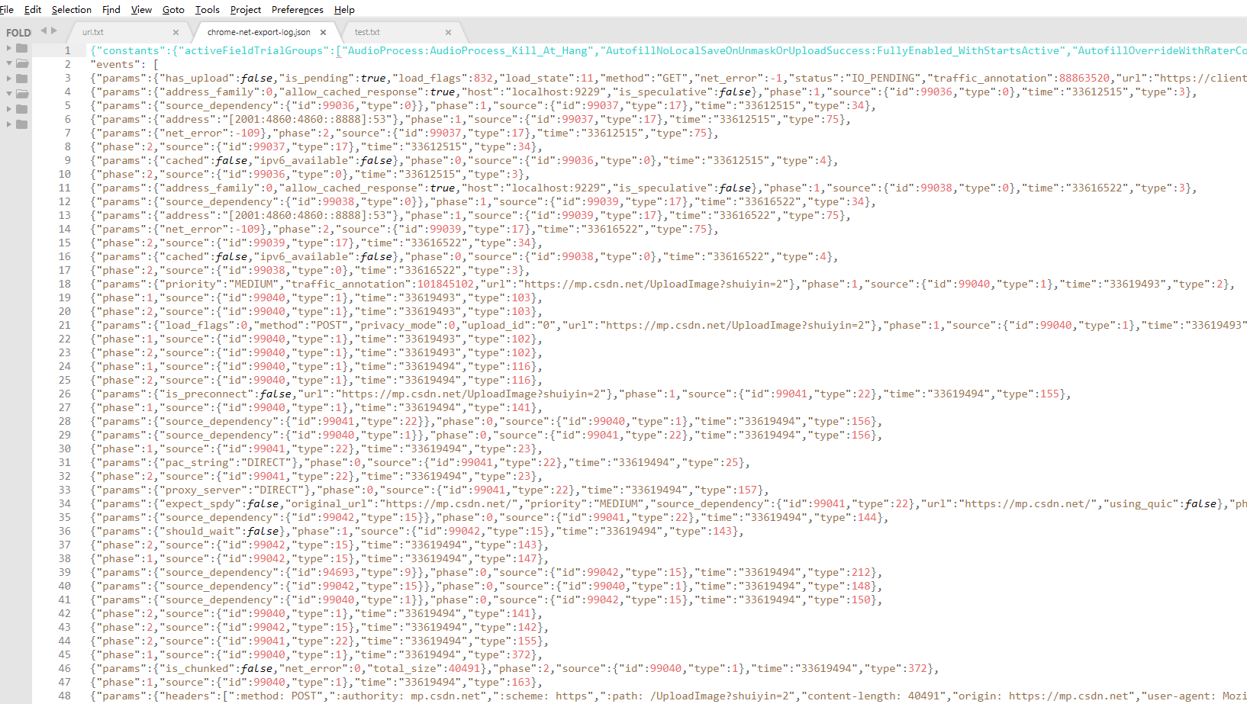Open the Find menu
This screenshot has width=1247, height=704.
coord(111,10)
